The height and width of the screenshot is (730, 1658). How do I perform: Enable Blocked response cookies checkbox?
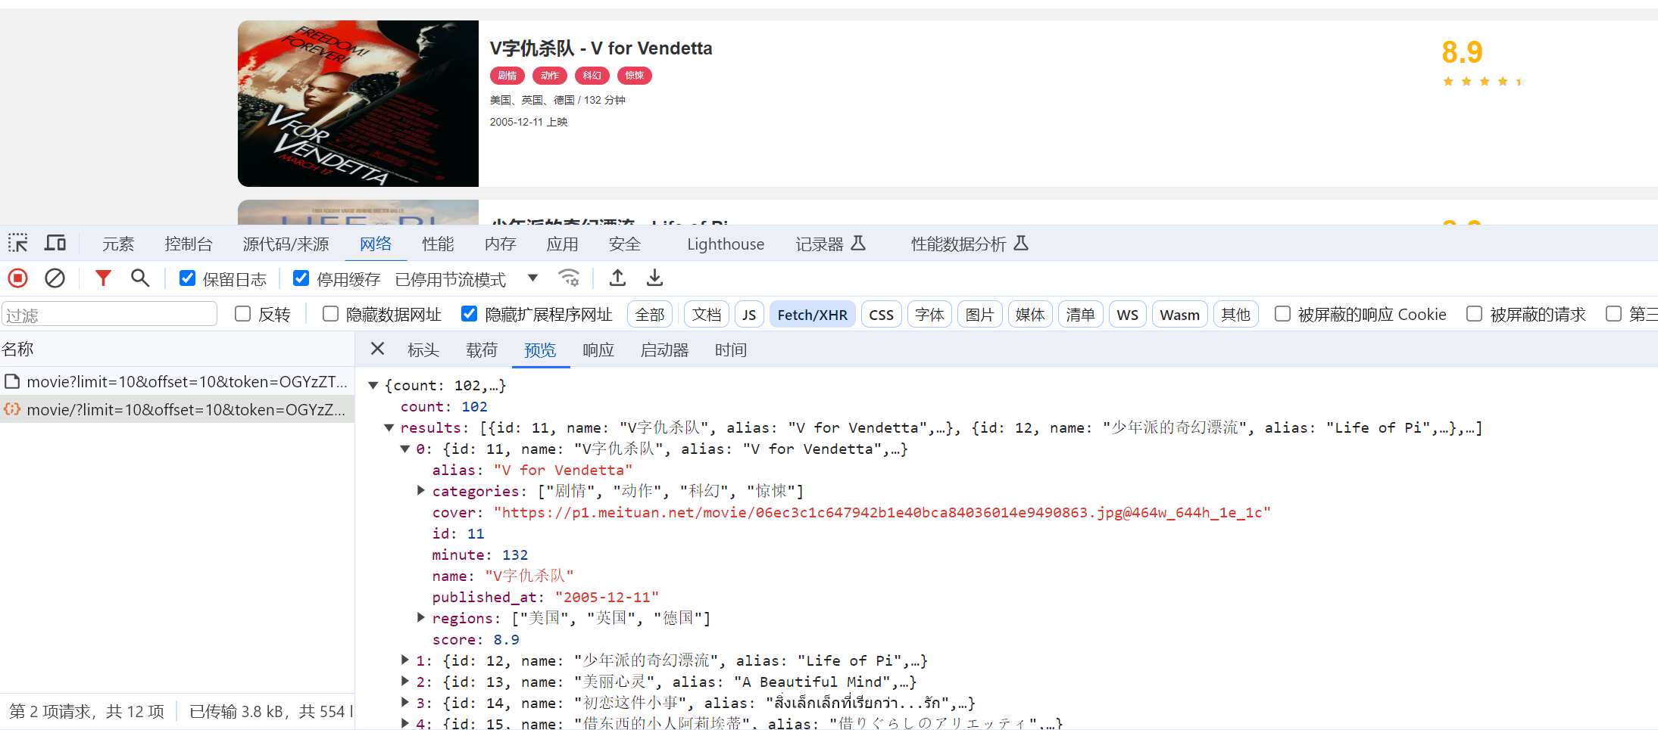point(1282,314)
